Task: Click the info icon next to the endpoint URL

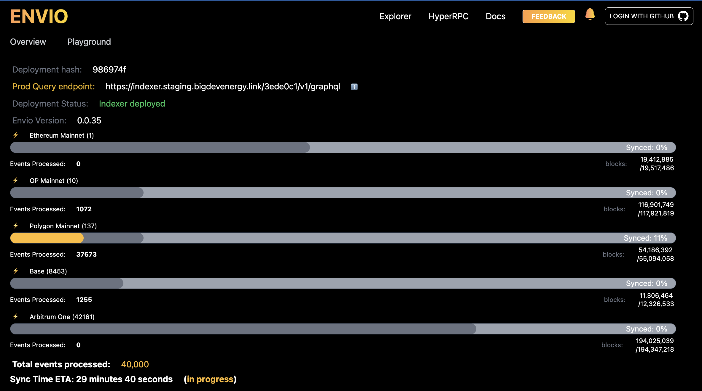Action: coord(354,87)
